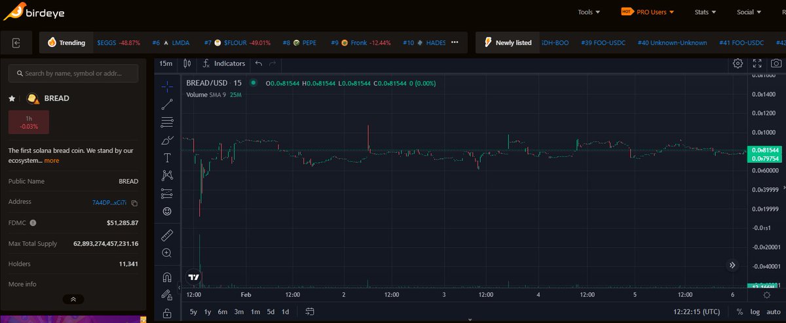
Task: Expand the Tools menu
Action: click(x=589, y=12)
